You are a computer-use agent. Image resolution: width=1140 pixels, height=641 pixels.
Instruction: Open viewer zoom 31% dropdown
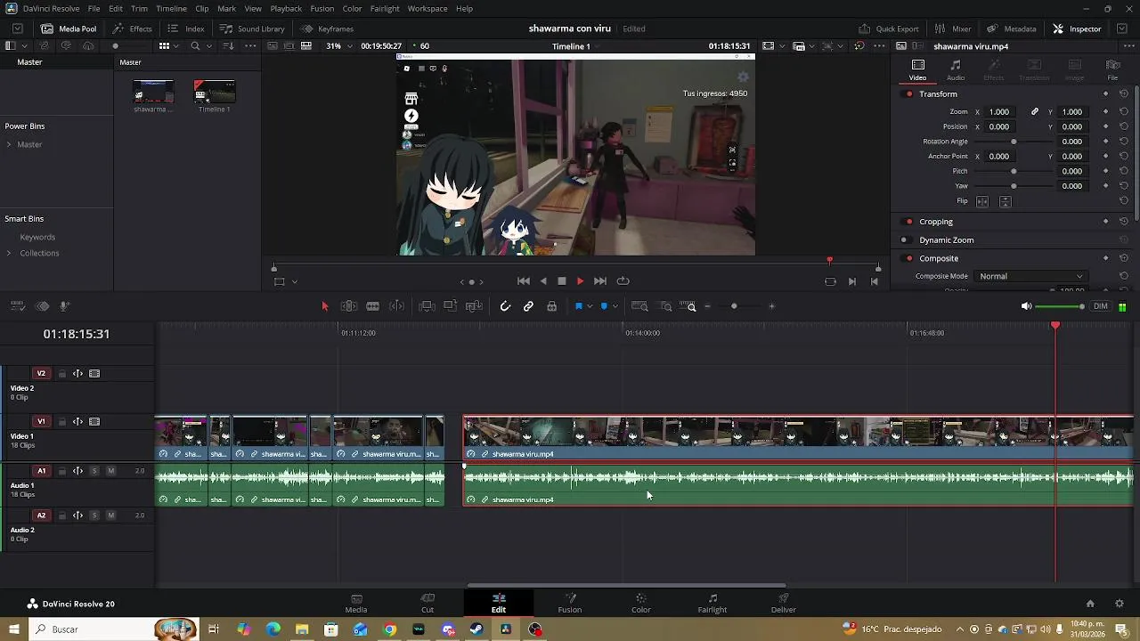[338, 45]
